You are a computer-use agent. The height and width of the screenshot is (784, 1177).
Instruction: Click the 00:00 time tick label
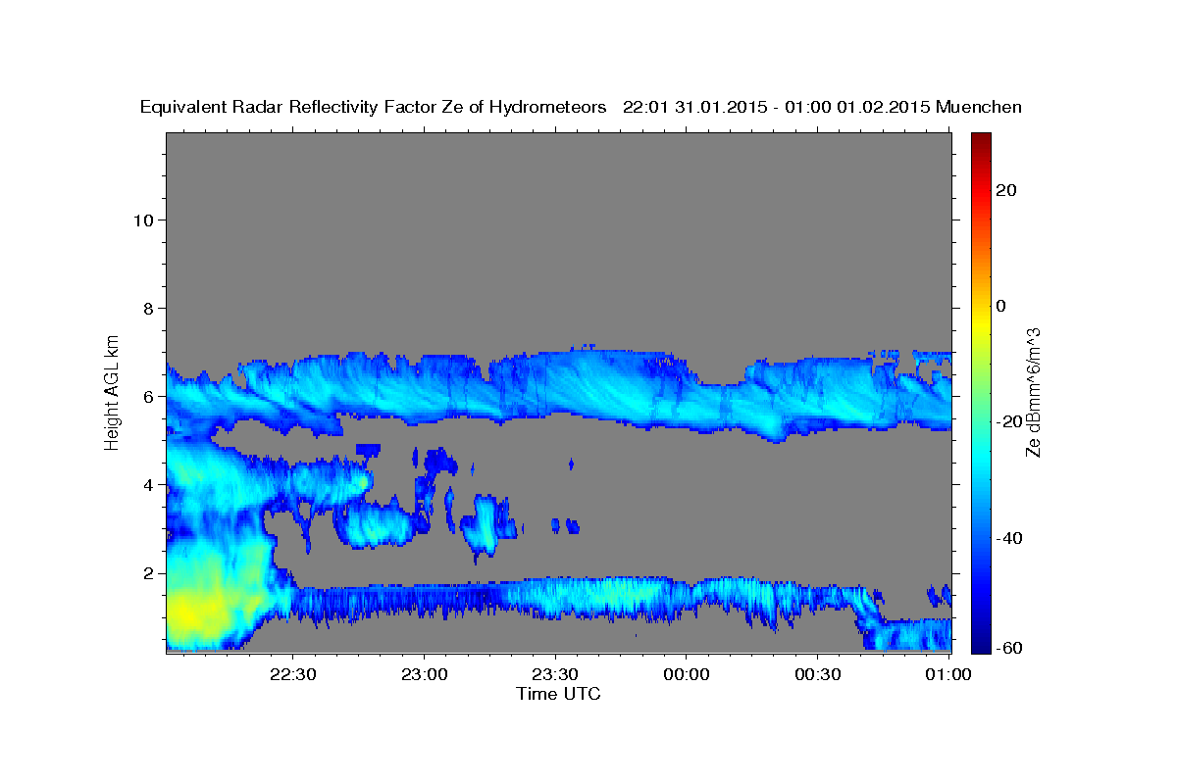coord(686,674)
